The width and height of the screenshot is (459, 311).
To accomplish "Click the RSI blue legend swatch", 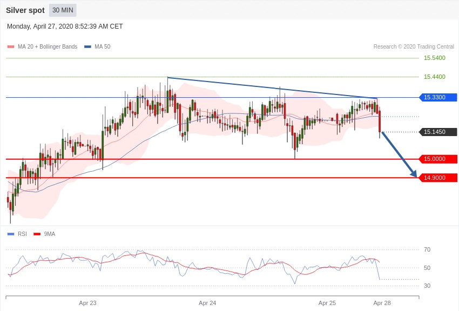I will click(11, 234).
